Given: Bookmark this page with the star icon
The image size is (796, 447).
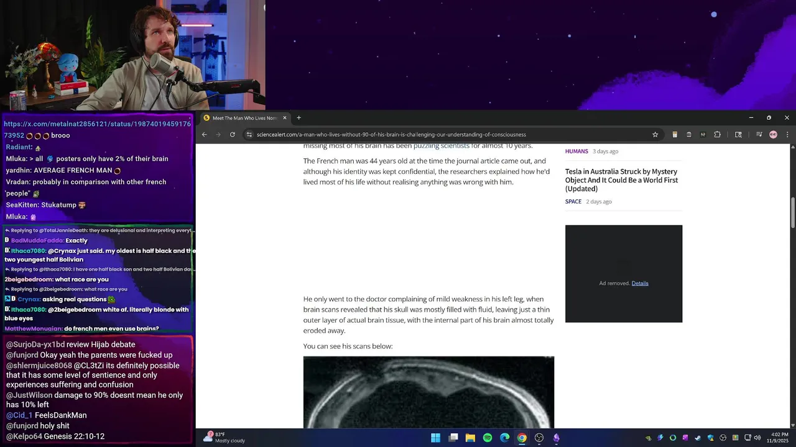Looking at the screenshot, I should (x=655, y=135).
